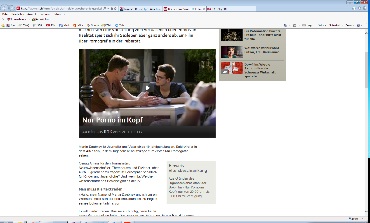Screen dimensions: 370x223
Task: Refresh the page with the reload icon
Action: [x=115, y=9]
